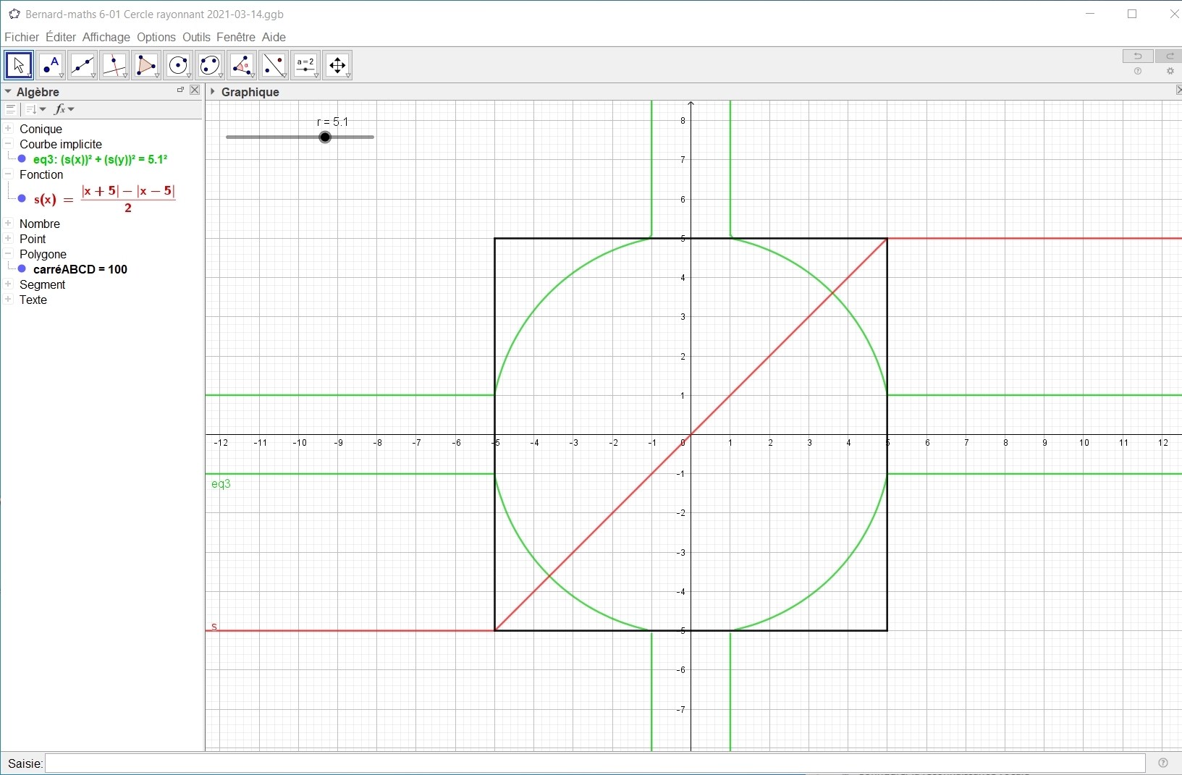Select the Perpendicular line tool
The height and width of the screenshot is (775, 1182).
(x=115, y=65)
